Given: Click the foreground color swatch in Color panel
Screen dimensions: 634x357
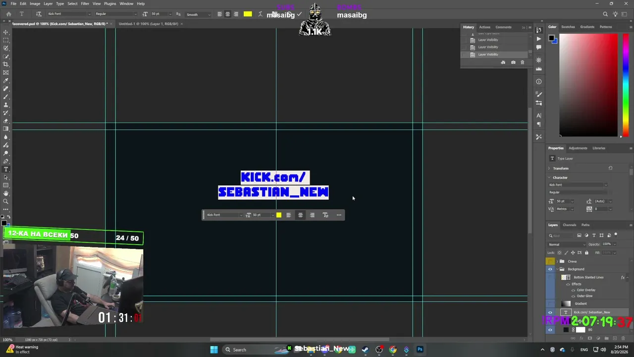Looking at the screenshot, I should (x=551, y=38).
